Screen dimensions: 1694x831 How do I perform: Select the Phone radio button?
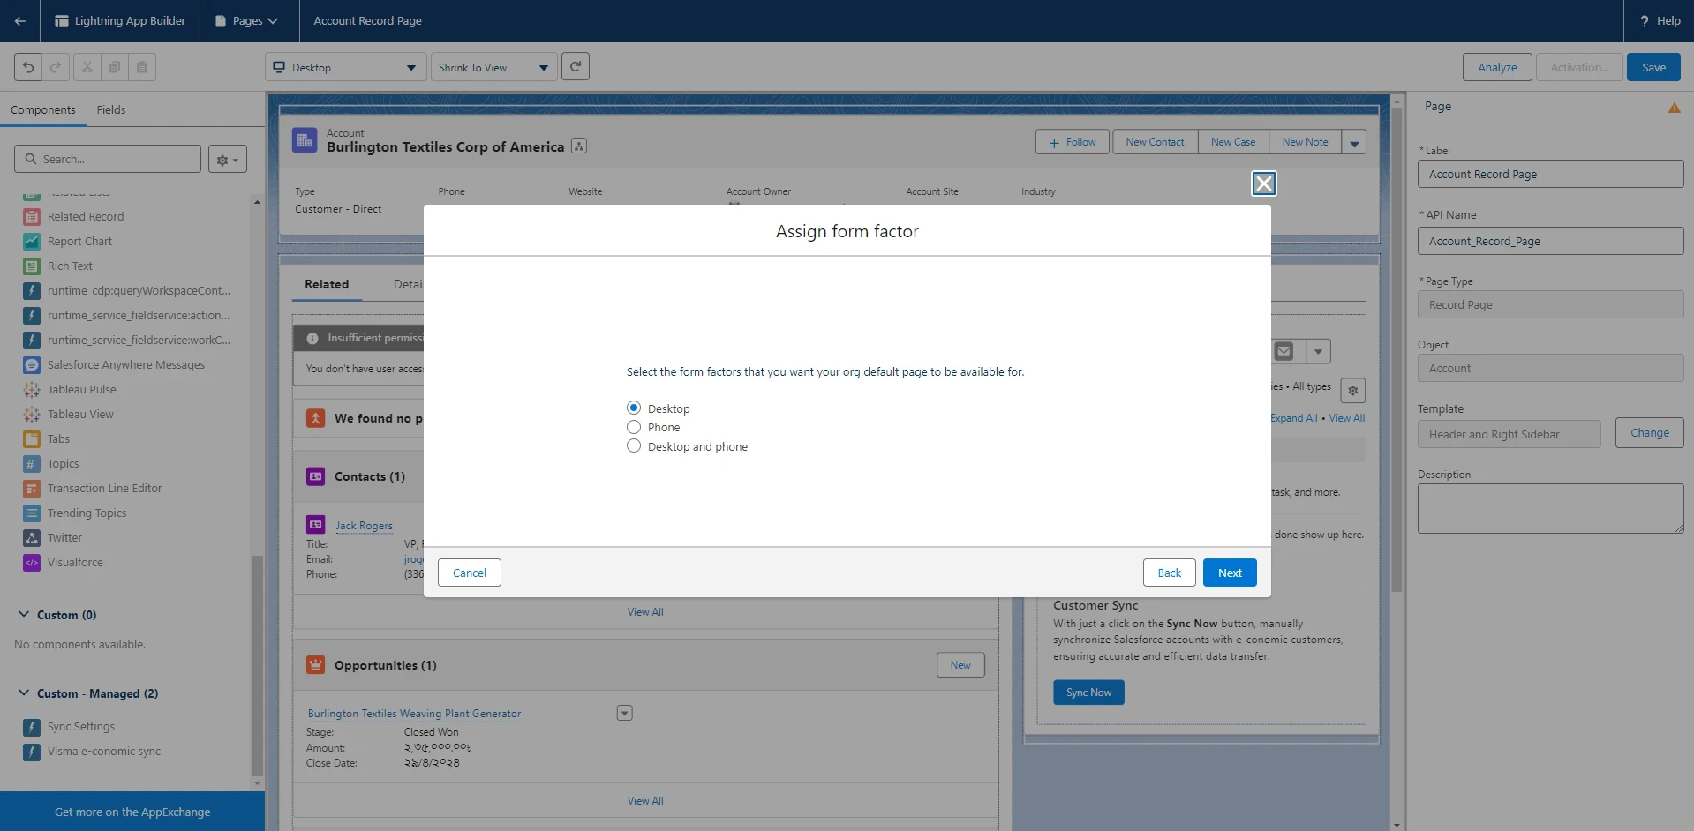(634, 427)
